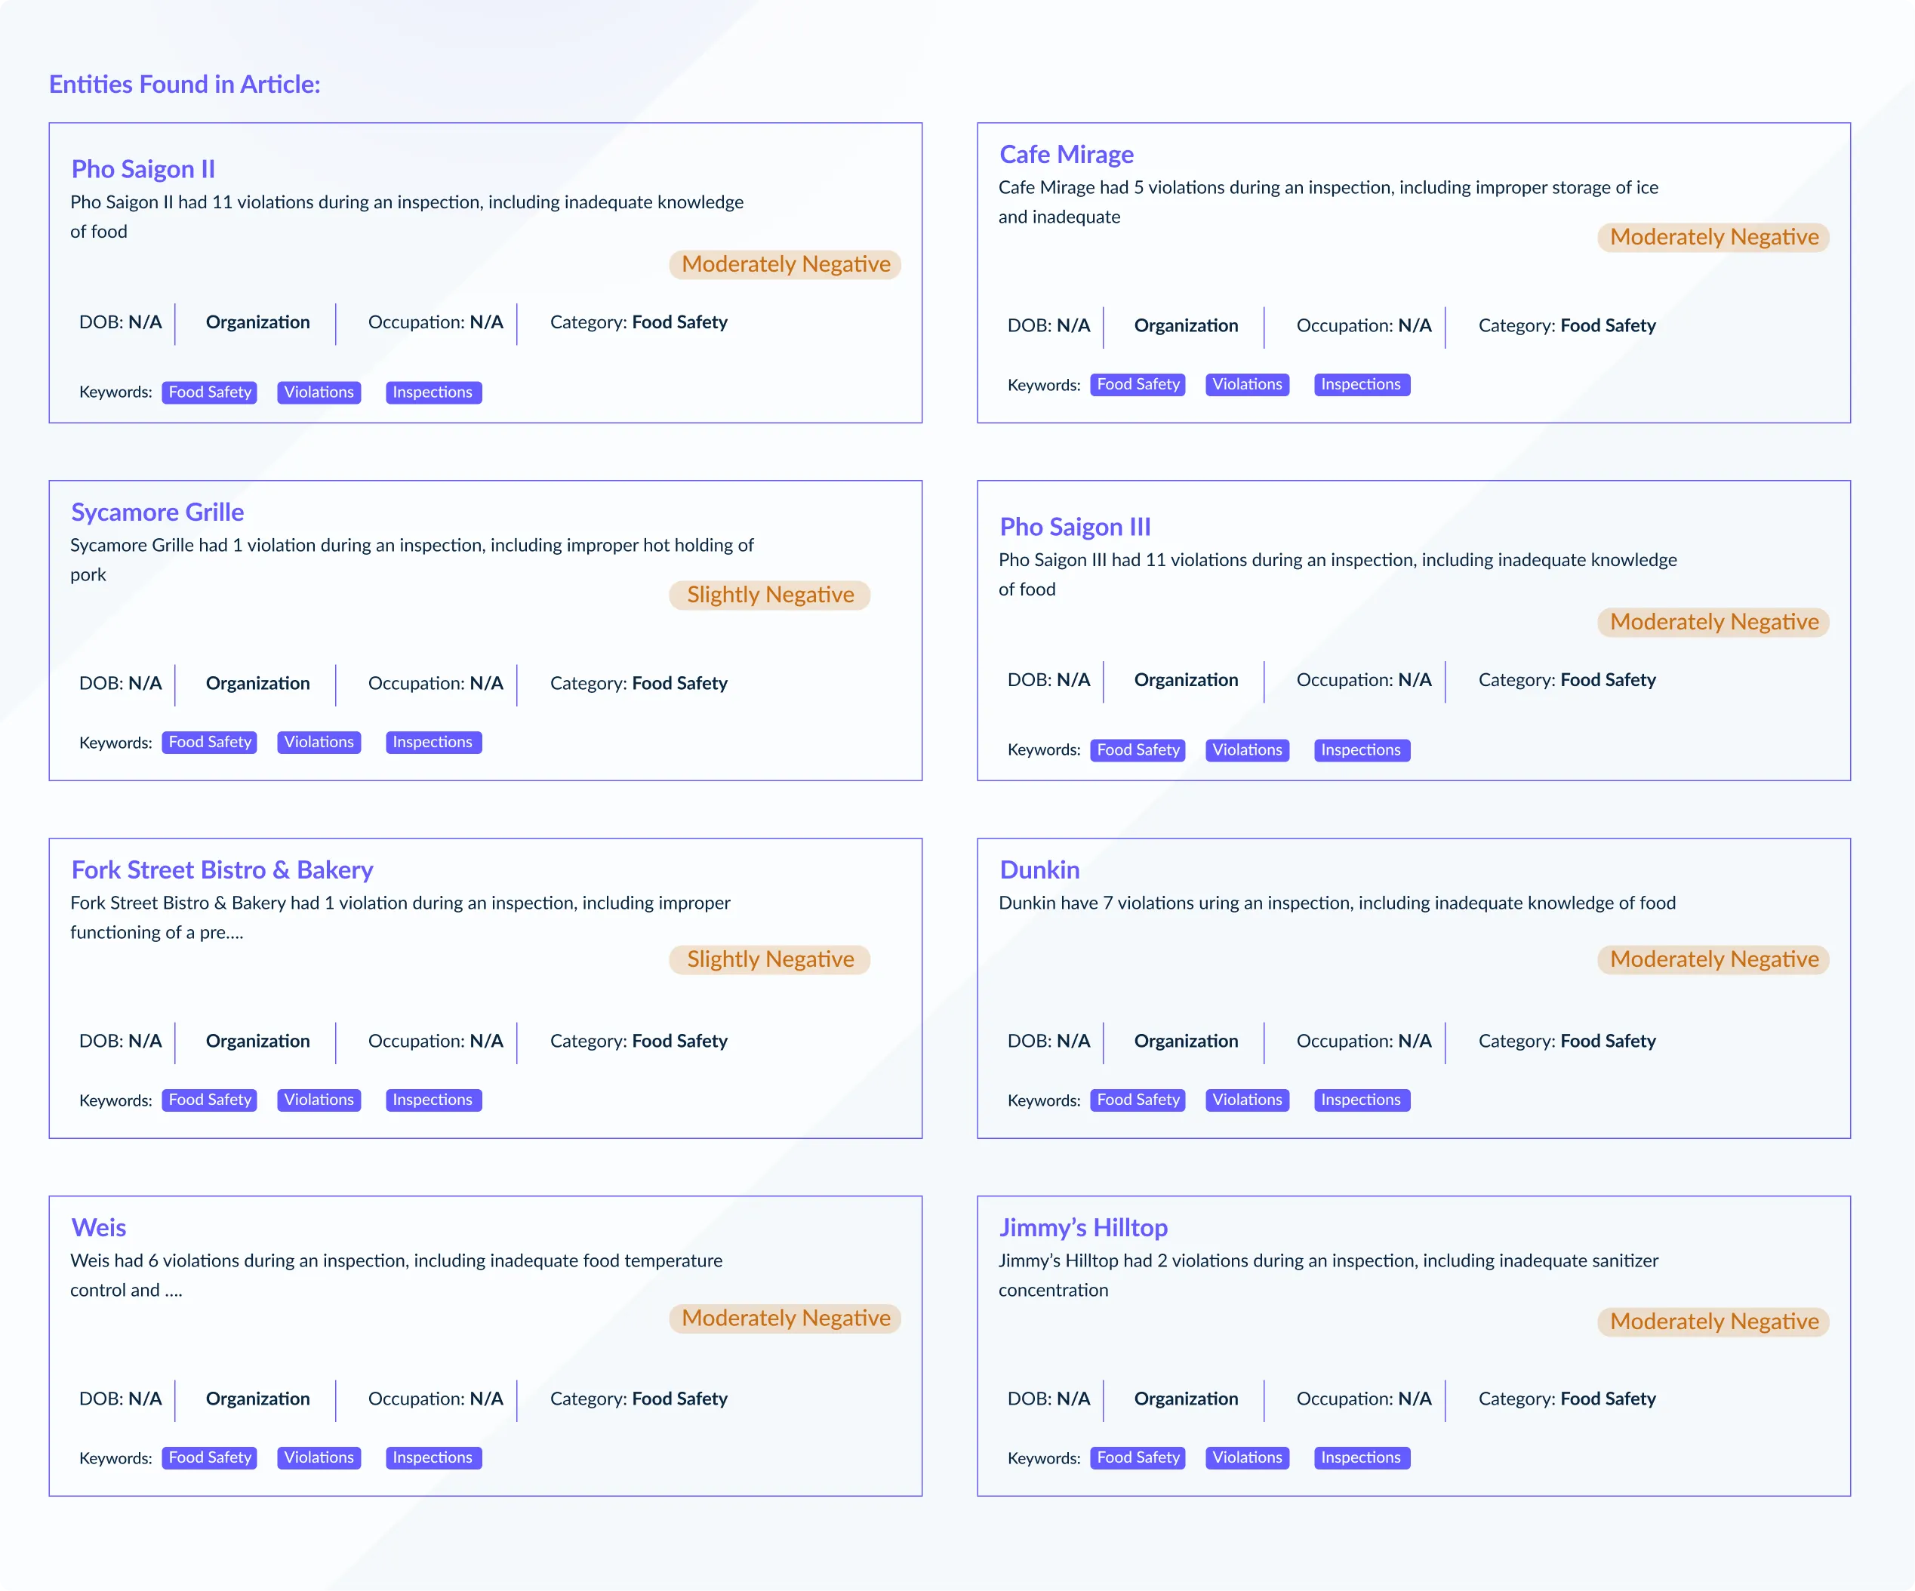Click Slightly Negative badge on Sycamore Grille

pyautogui.click(x=770, y=595)
